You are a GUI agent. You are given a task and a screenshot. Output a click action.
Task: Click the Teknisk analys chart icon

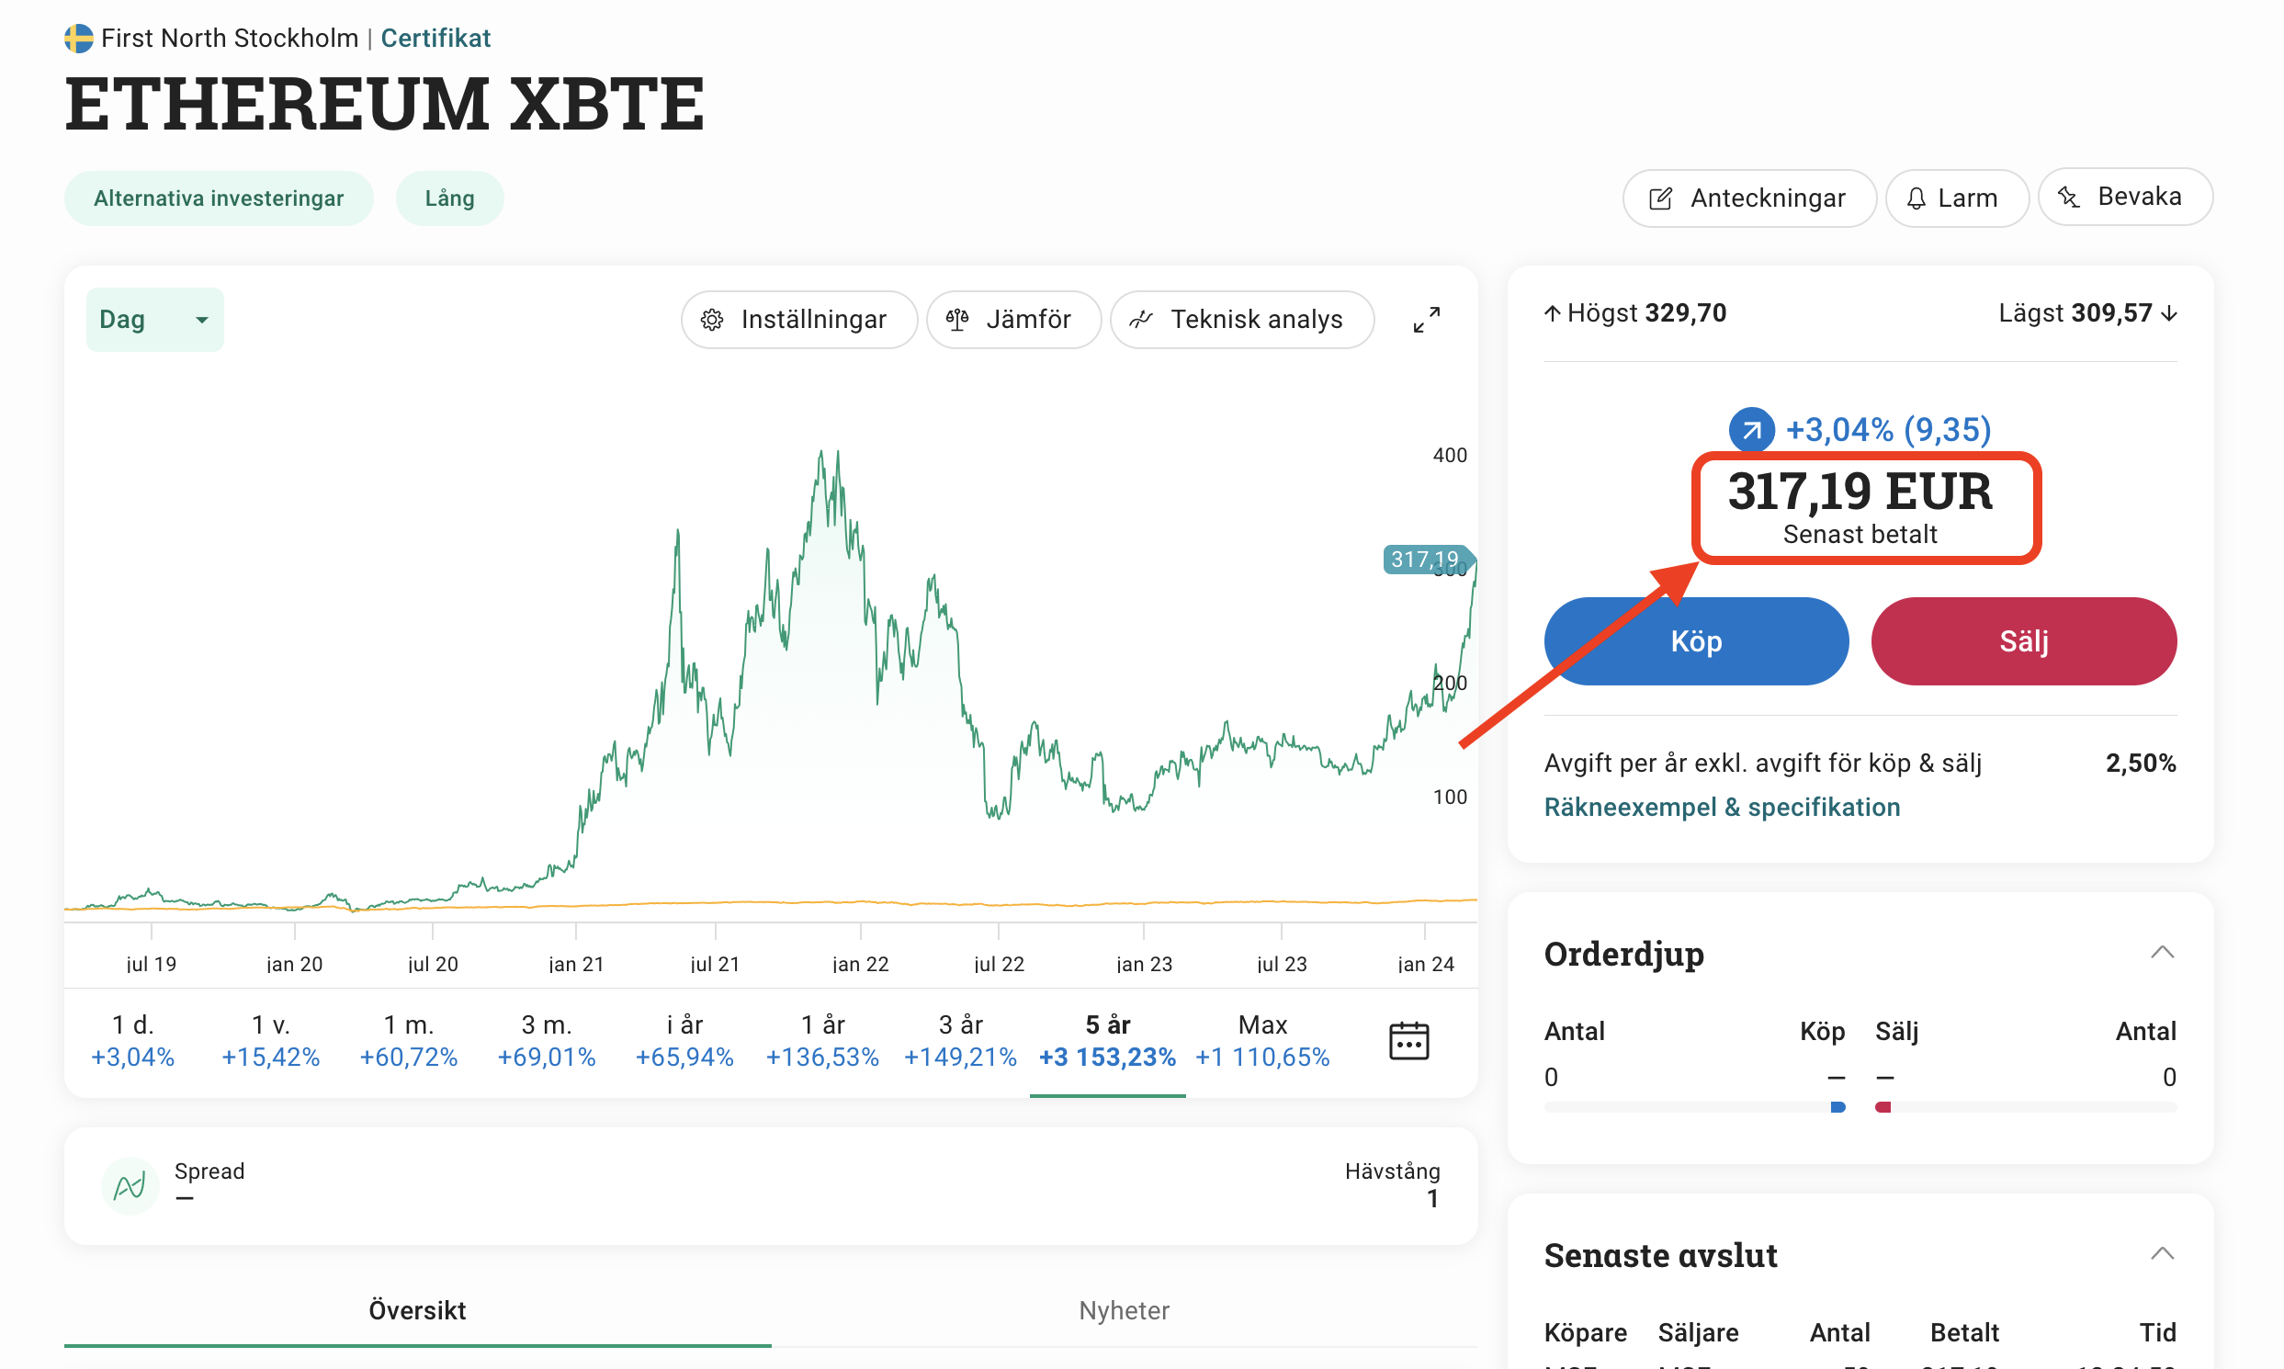coord(1141,319)
